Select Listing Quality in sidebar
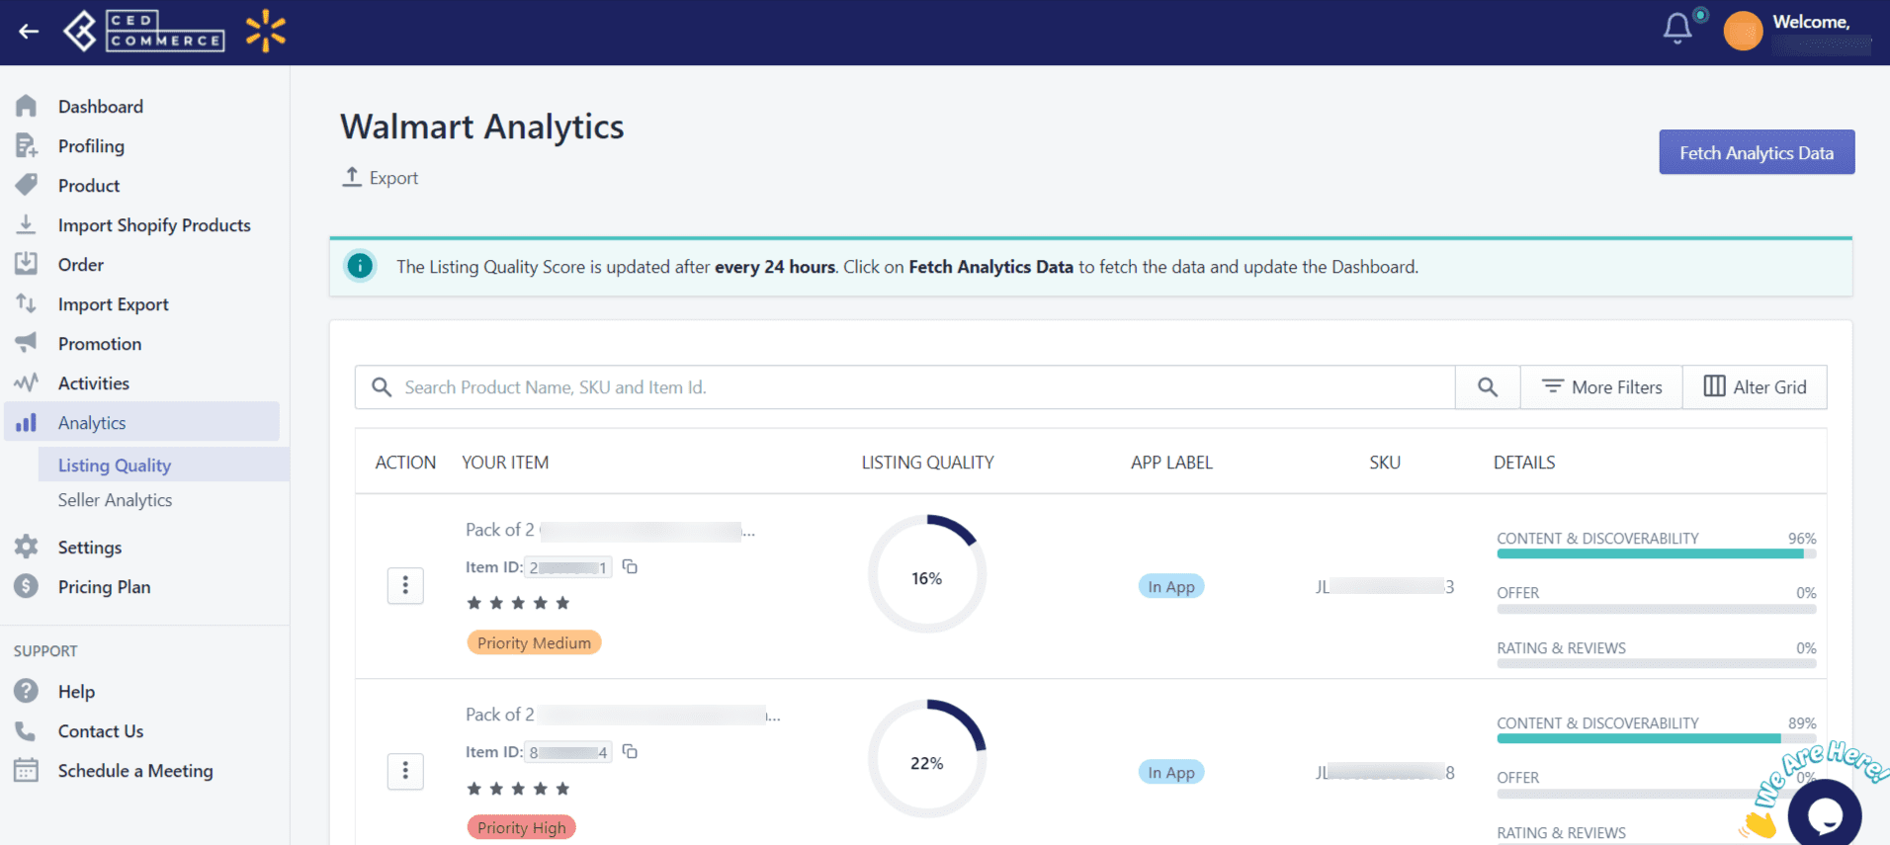This screenshot has width=1890, height=845. pyautogui.click(x=115, y=465)
